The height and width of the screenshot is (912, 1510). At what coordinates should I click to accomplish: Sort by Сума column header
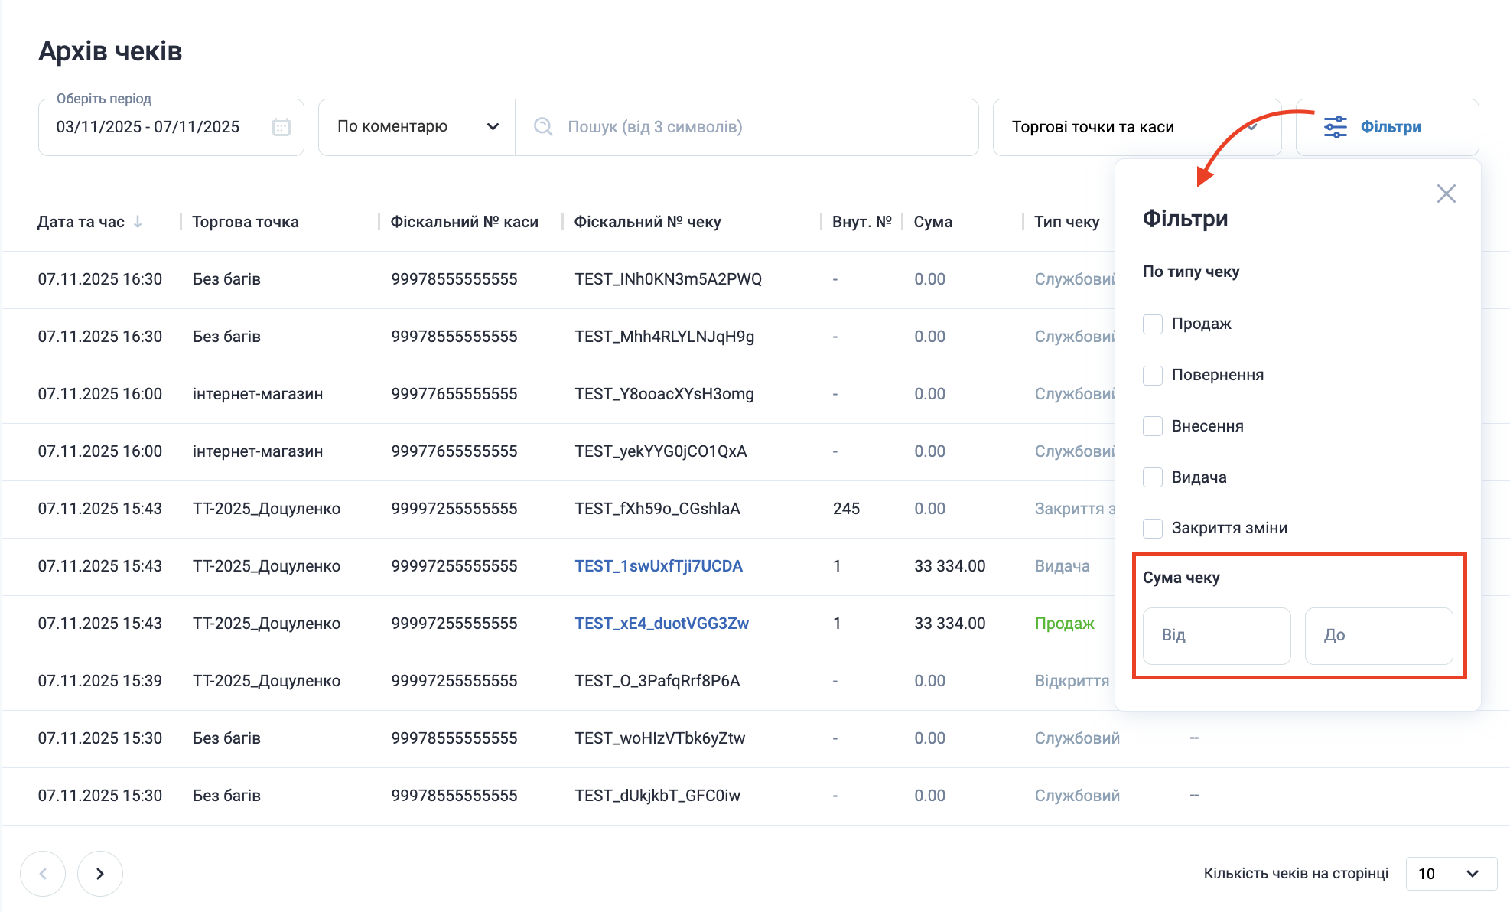932,222
